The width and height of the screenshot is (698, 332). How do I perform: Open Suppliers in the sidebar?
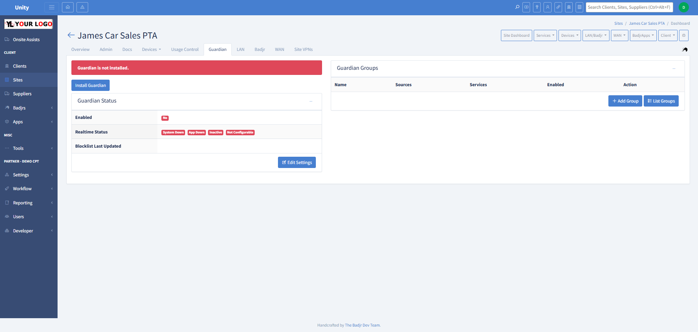pos(29,94)
